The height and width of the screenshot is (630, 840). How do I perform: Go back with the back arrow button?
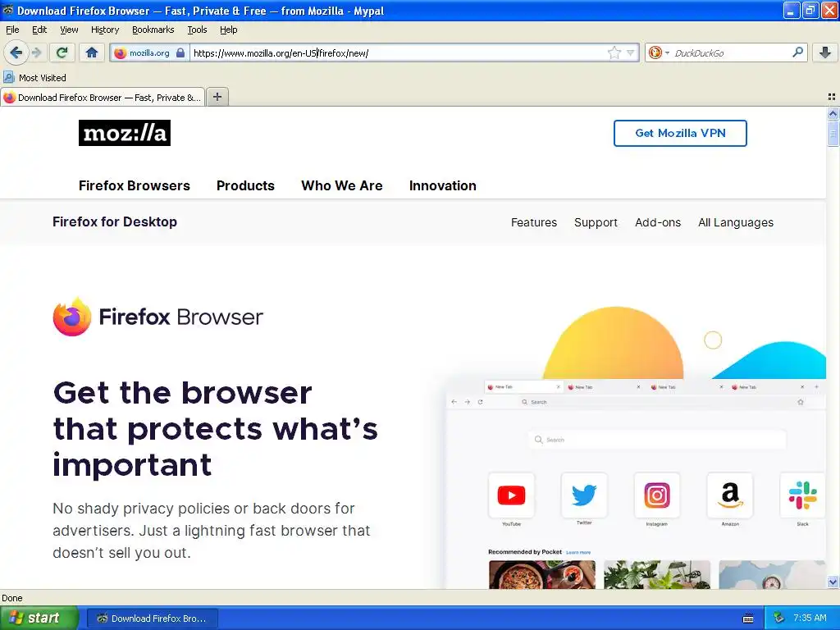click(16, 52)
